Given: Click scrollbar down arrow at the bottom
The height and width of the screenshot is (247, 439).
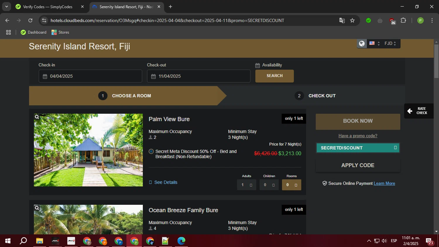Looking at the screenshot, I should click(436, 231).
